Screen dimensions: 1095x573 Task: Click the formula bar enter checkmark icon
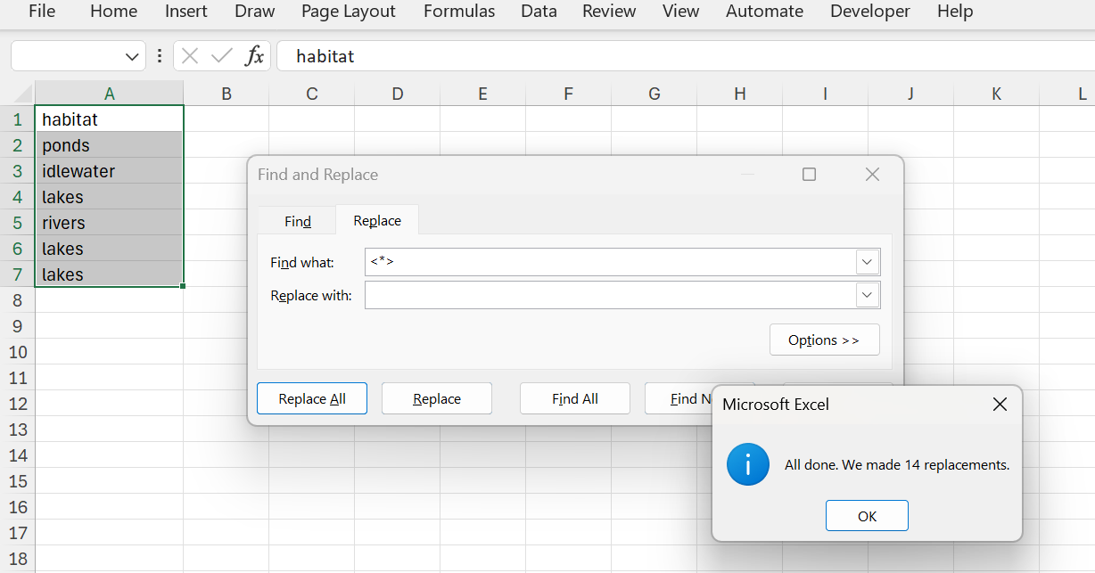point(221,56)
